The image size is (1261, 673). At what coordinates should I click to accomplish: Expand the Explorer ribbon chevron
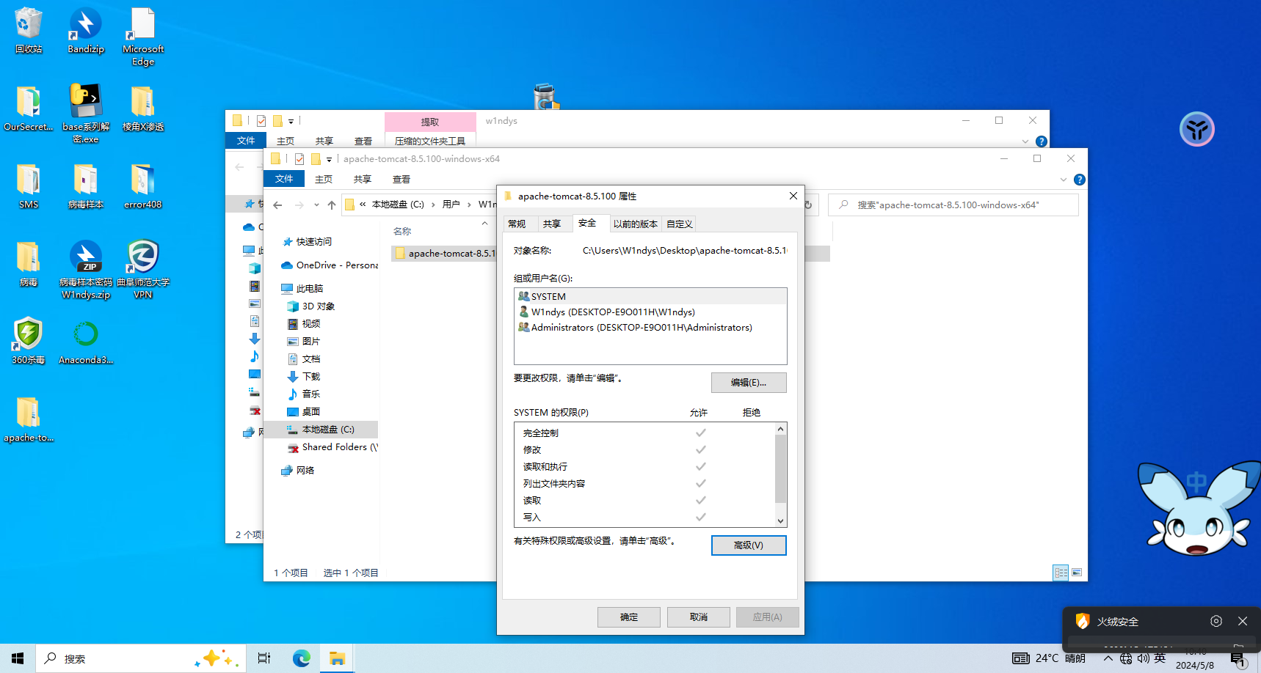tap(1063, 180)
